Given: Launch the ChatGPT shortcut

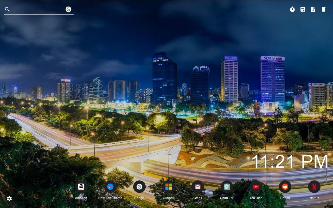Looking at the screenshot, I should (x=227, y=187).
